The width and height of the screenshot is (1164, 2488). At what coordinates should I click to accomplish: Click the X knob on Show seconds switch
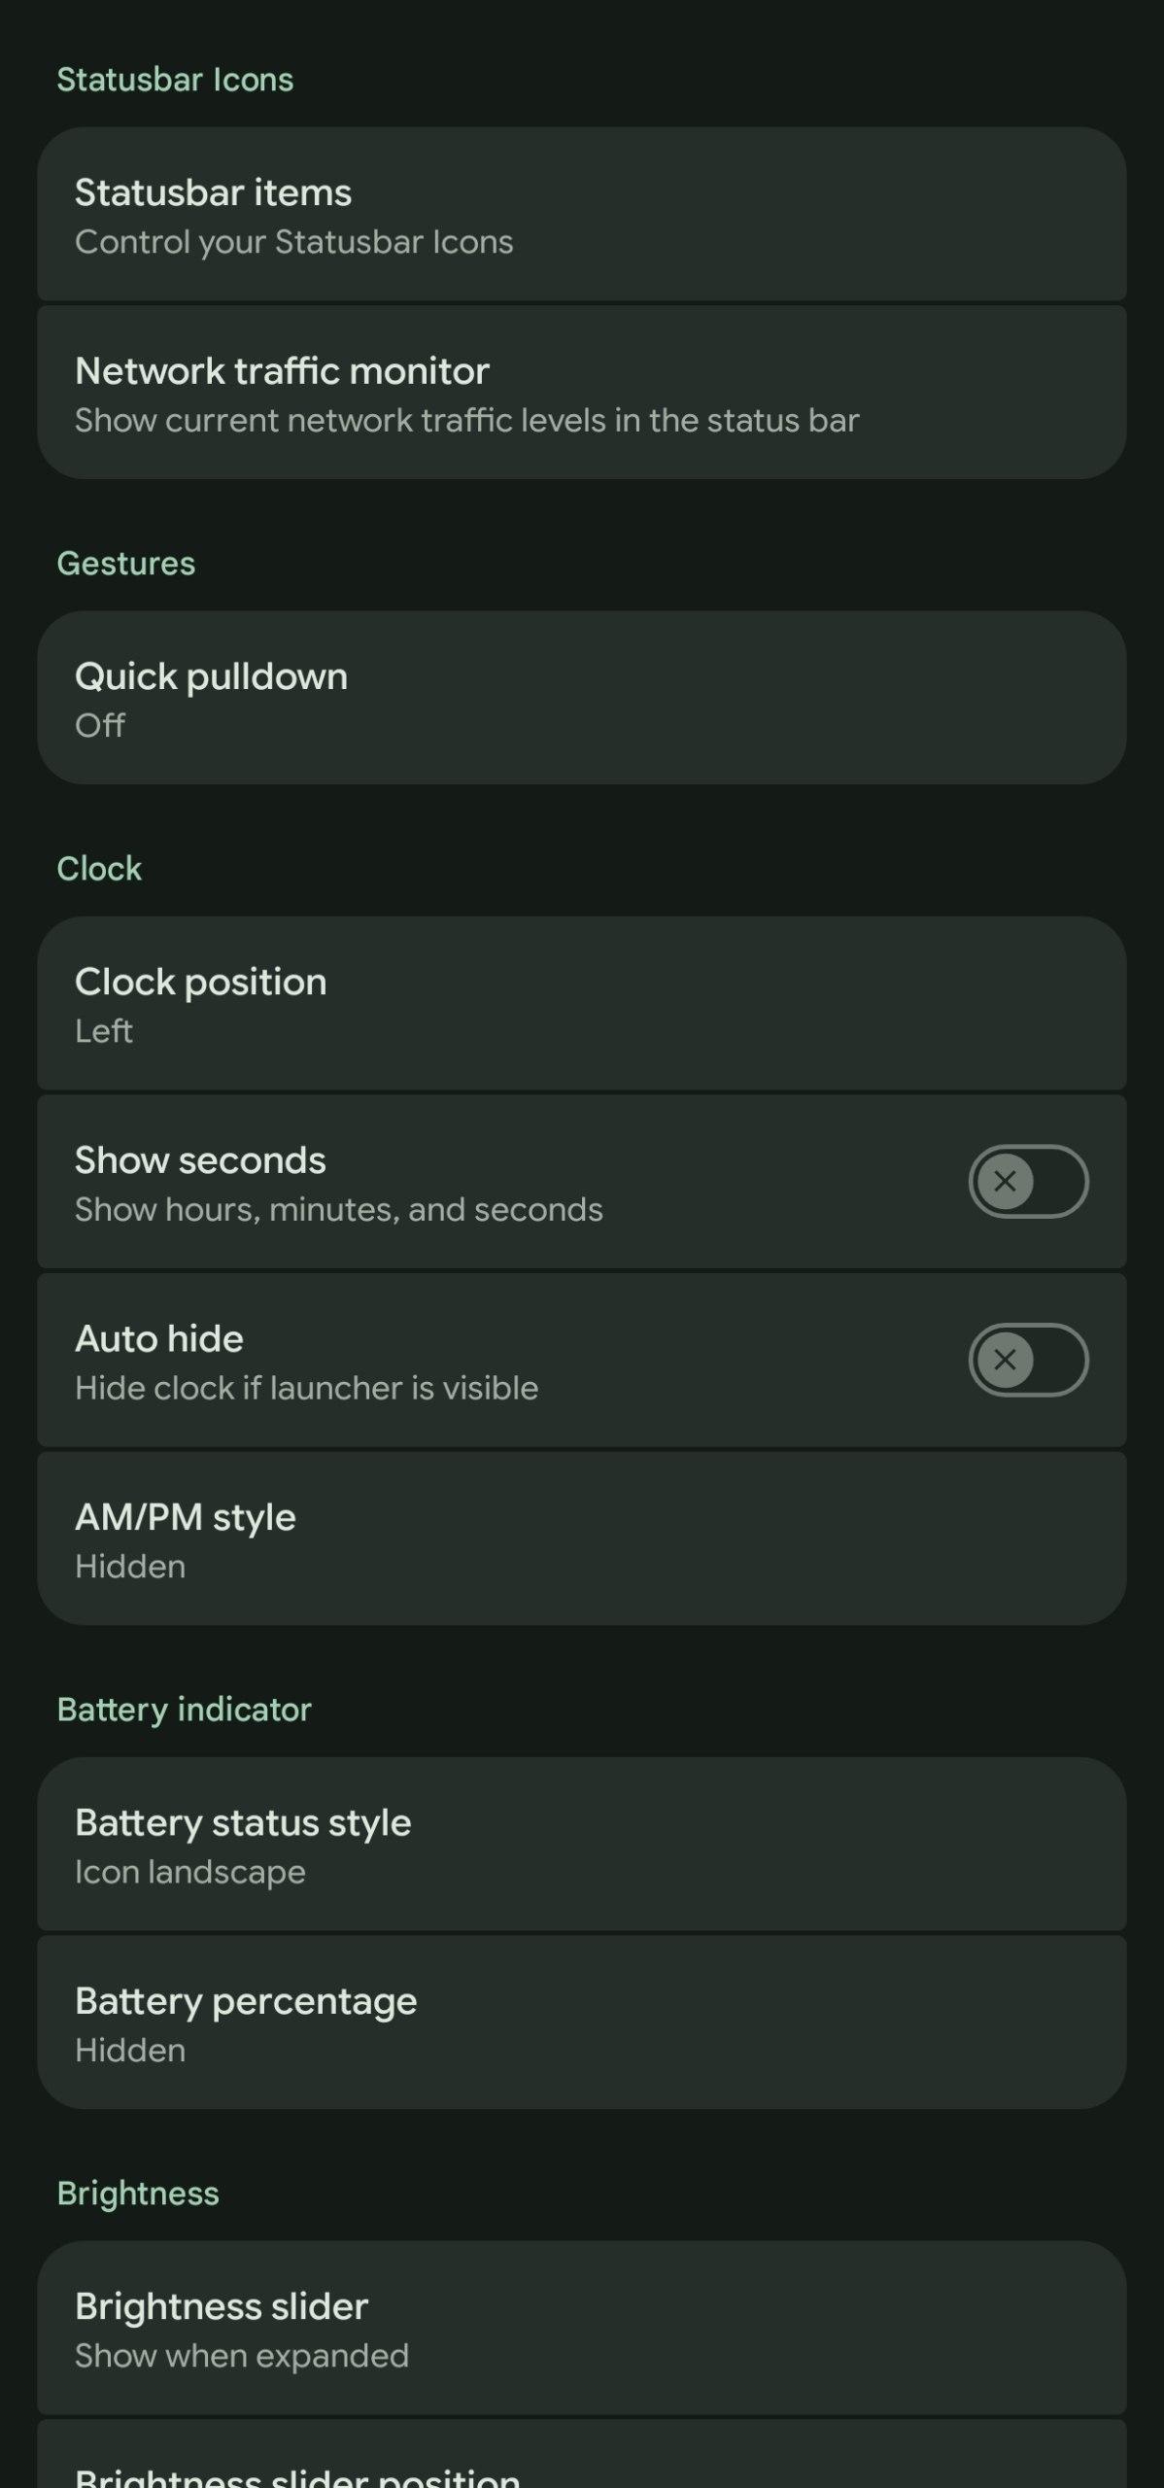pos(1005,1182)
